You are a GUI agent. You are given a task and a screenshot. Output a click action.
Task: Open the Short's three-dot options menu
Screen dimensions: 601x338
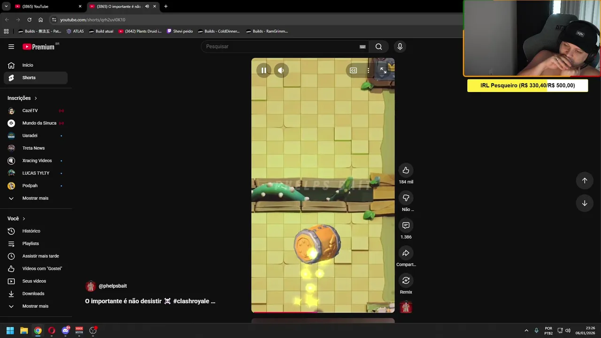[x=368, y=70]
